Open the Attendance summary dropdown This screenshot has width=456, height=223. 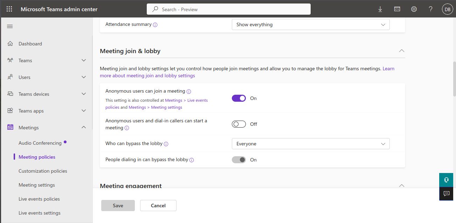click(311, 24)
